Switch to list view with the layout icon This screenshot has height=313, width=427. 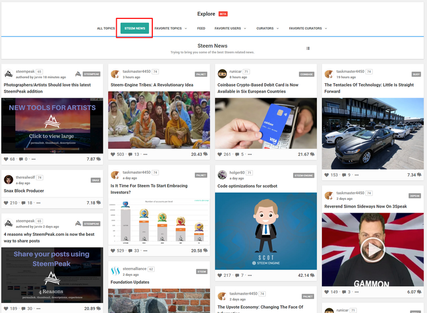[x=308, y=48]
